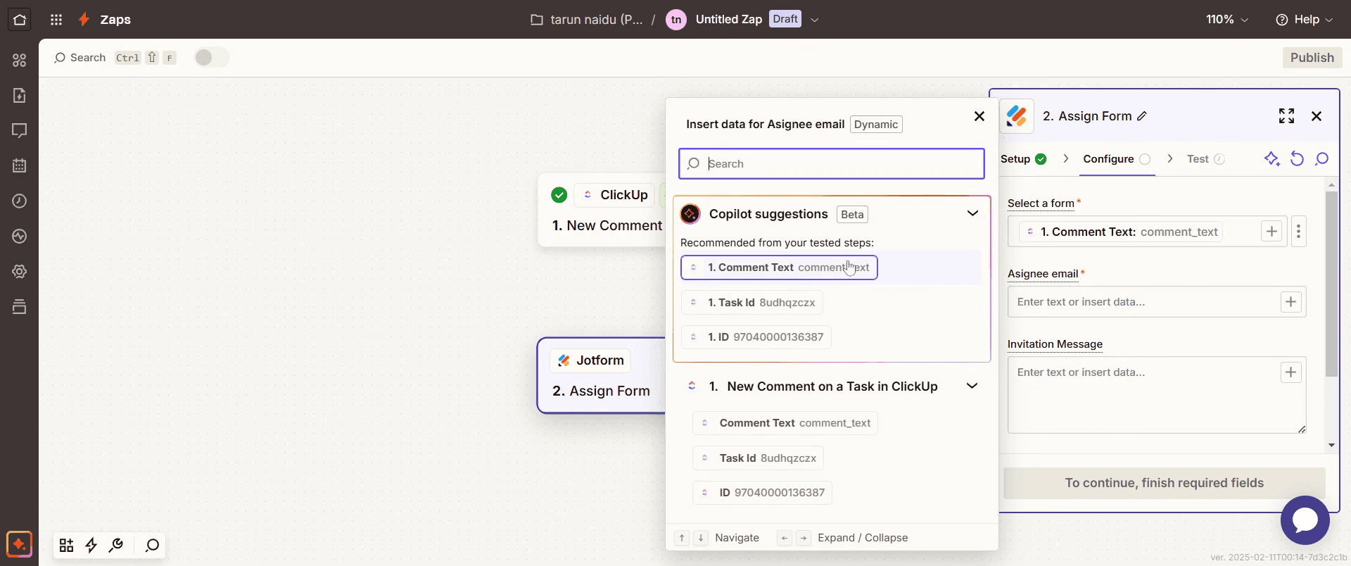The width and height of the screenshot is (1351, 566).
Task: Open the chat support bubble
Action: tap(1305, 520)
